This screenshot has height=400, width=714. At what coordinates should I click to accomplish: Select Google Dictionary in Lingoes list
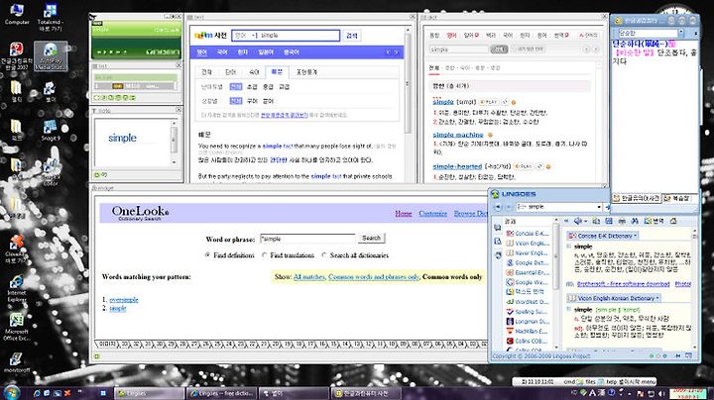528,262
